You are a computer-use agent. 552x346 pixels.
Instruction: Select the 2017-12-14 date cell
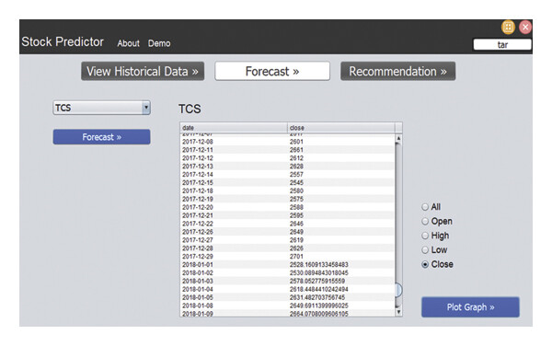[234, 175]
